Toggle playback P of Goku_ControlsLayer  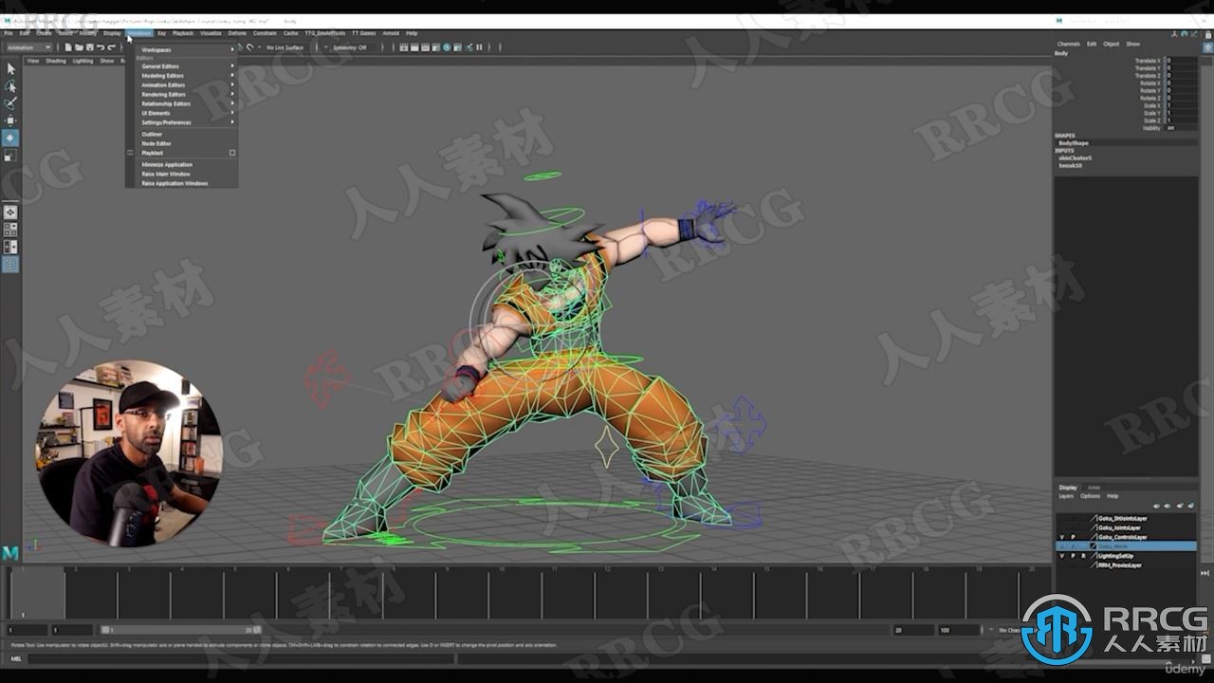pos(1073,537)
